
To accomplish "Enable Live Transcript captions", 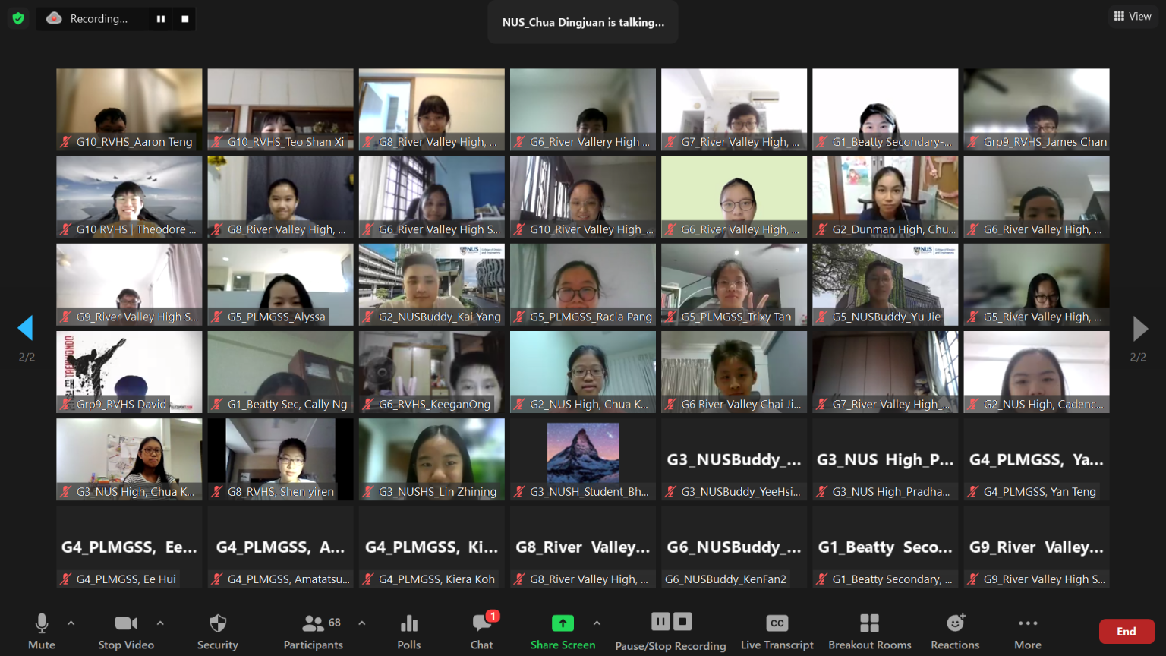I will click(777, 631).
